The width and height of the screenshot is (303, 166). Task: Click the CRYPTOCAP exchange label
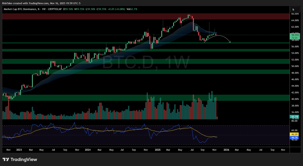click(55, 9)
